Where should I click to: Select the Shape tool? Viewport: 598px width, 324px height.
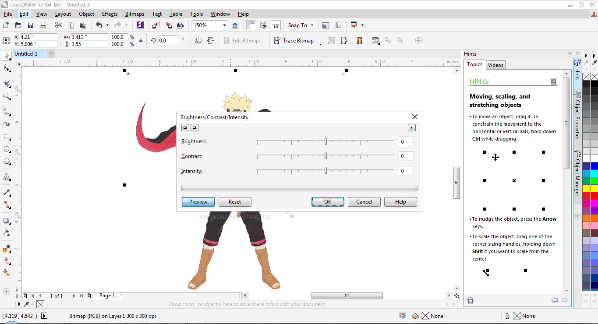click(7, 69)
